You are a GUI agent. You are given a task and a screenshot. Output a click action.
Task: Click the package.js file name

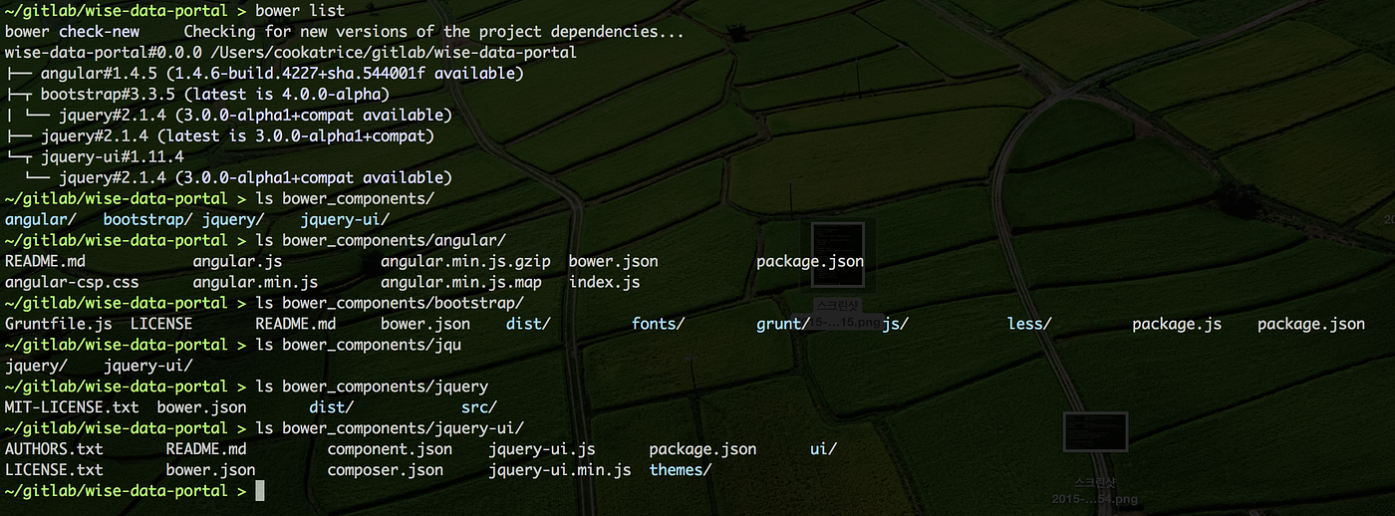click(x=1177, y=325)
